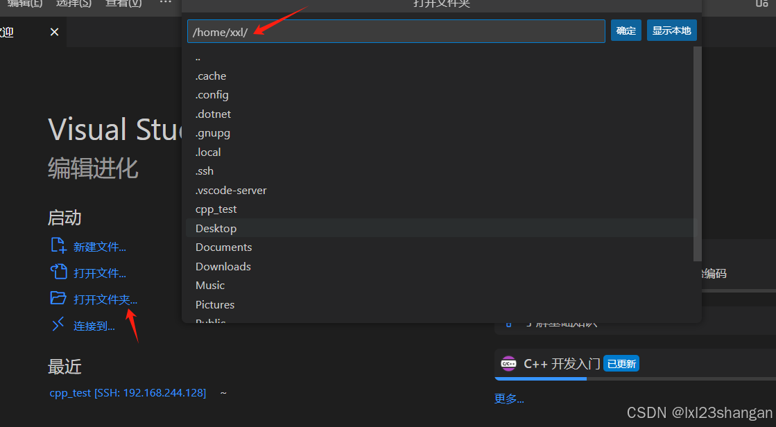Open the overflow menu (three dots) in menu bar
776x427 pixels.
click(x=165, y=3)
